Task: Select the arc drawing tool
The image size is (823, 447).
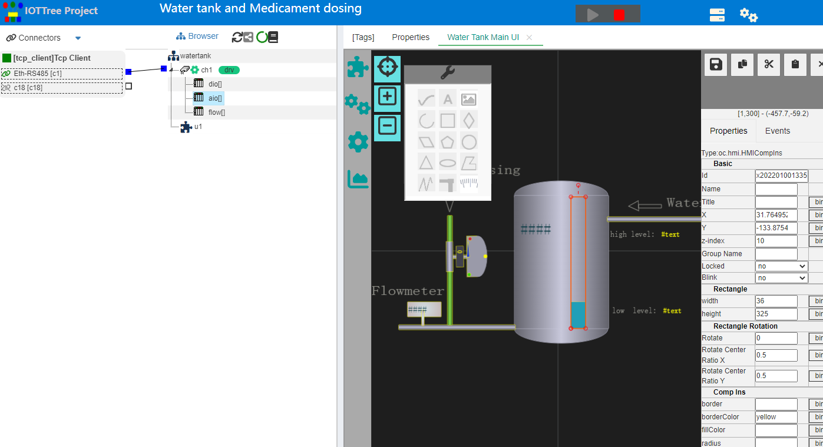Action: click(x=427, y=121)
